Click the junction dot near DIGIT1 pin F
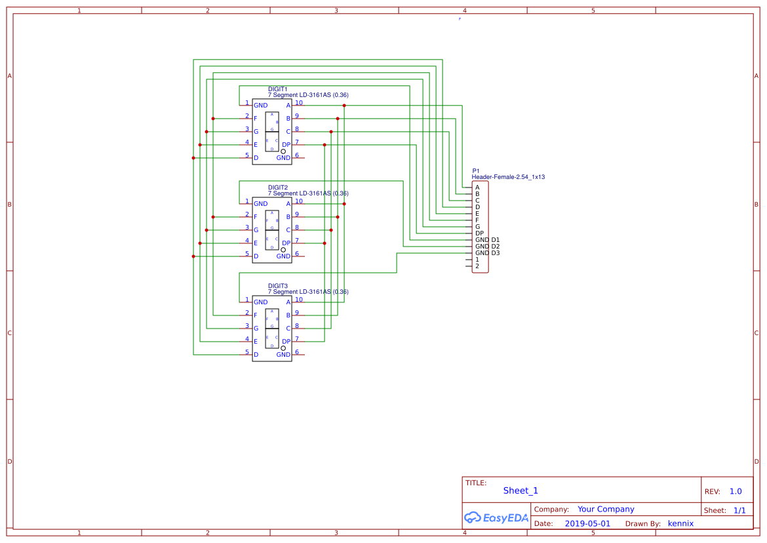The height and width of the screenshot is (543, 767). (x=212, y=119)
